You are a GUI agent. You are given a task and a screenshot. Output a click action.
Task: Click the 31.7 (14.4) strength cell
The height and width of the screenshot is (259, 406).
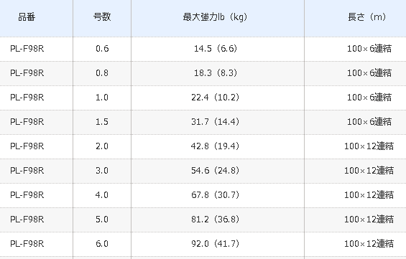point(215,122)
